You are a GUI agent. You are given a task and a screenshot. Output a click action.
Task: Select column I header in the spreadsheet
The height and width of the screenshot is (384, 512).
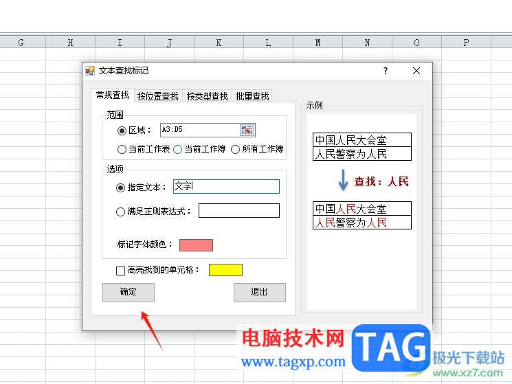(x=120, y=43)
